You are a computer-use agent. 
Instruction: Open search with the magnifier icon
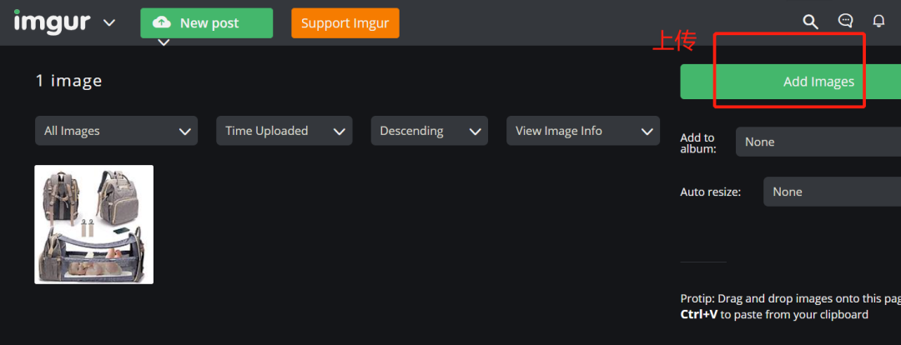(810, 22)
